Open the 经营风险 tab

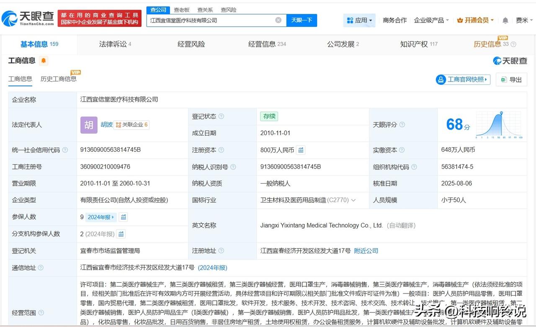191,44
